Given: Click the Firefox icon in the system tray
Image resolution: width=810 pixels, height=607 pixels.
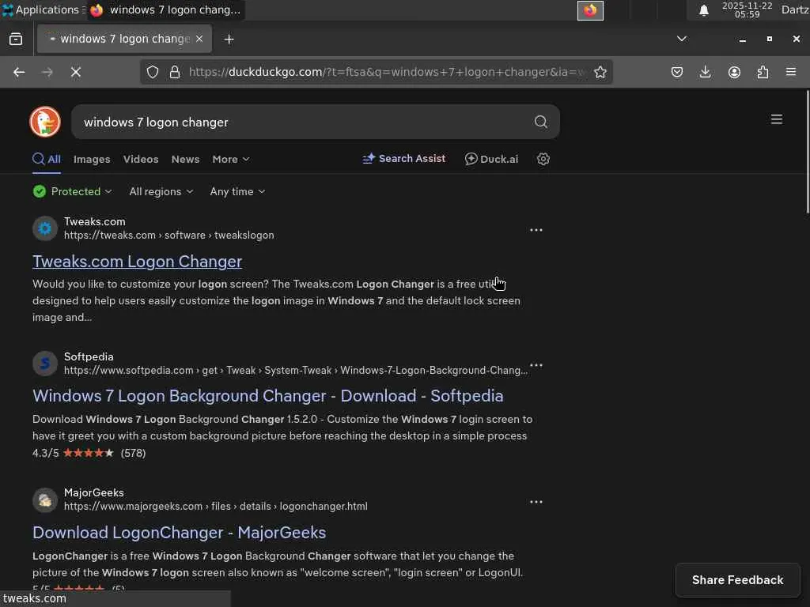Looking at the screenshot, I should [590, 10].
